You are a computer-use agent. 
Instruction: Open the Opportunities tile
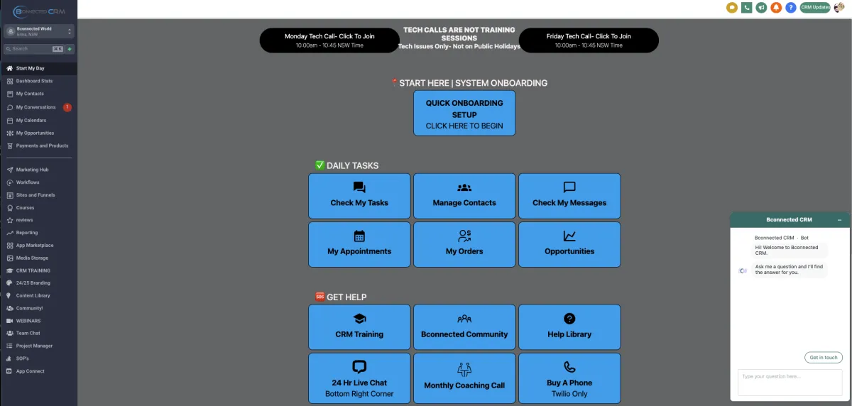click(x=569, y=244)
